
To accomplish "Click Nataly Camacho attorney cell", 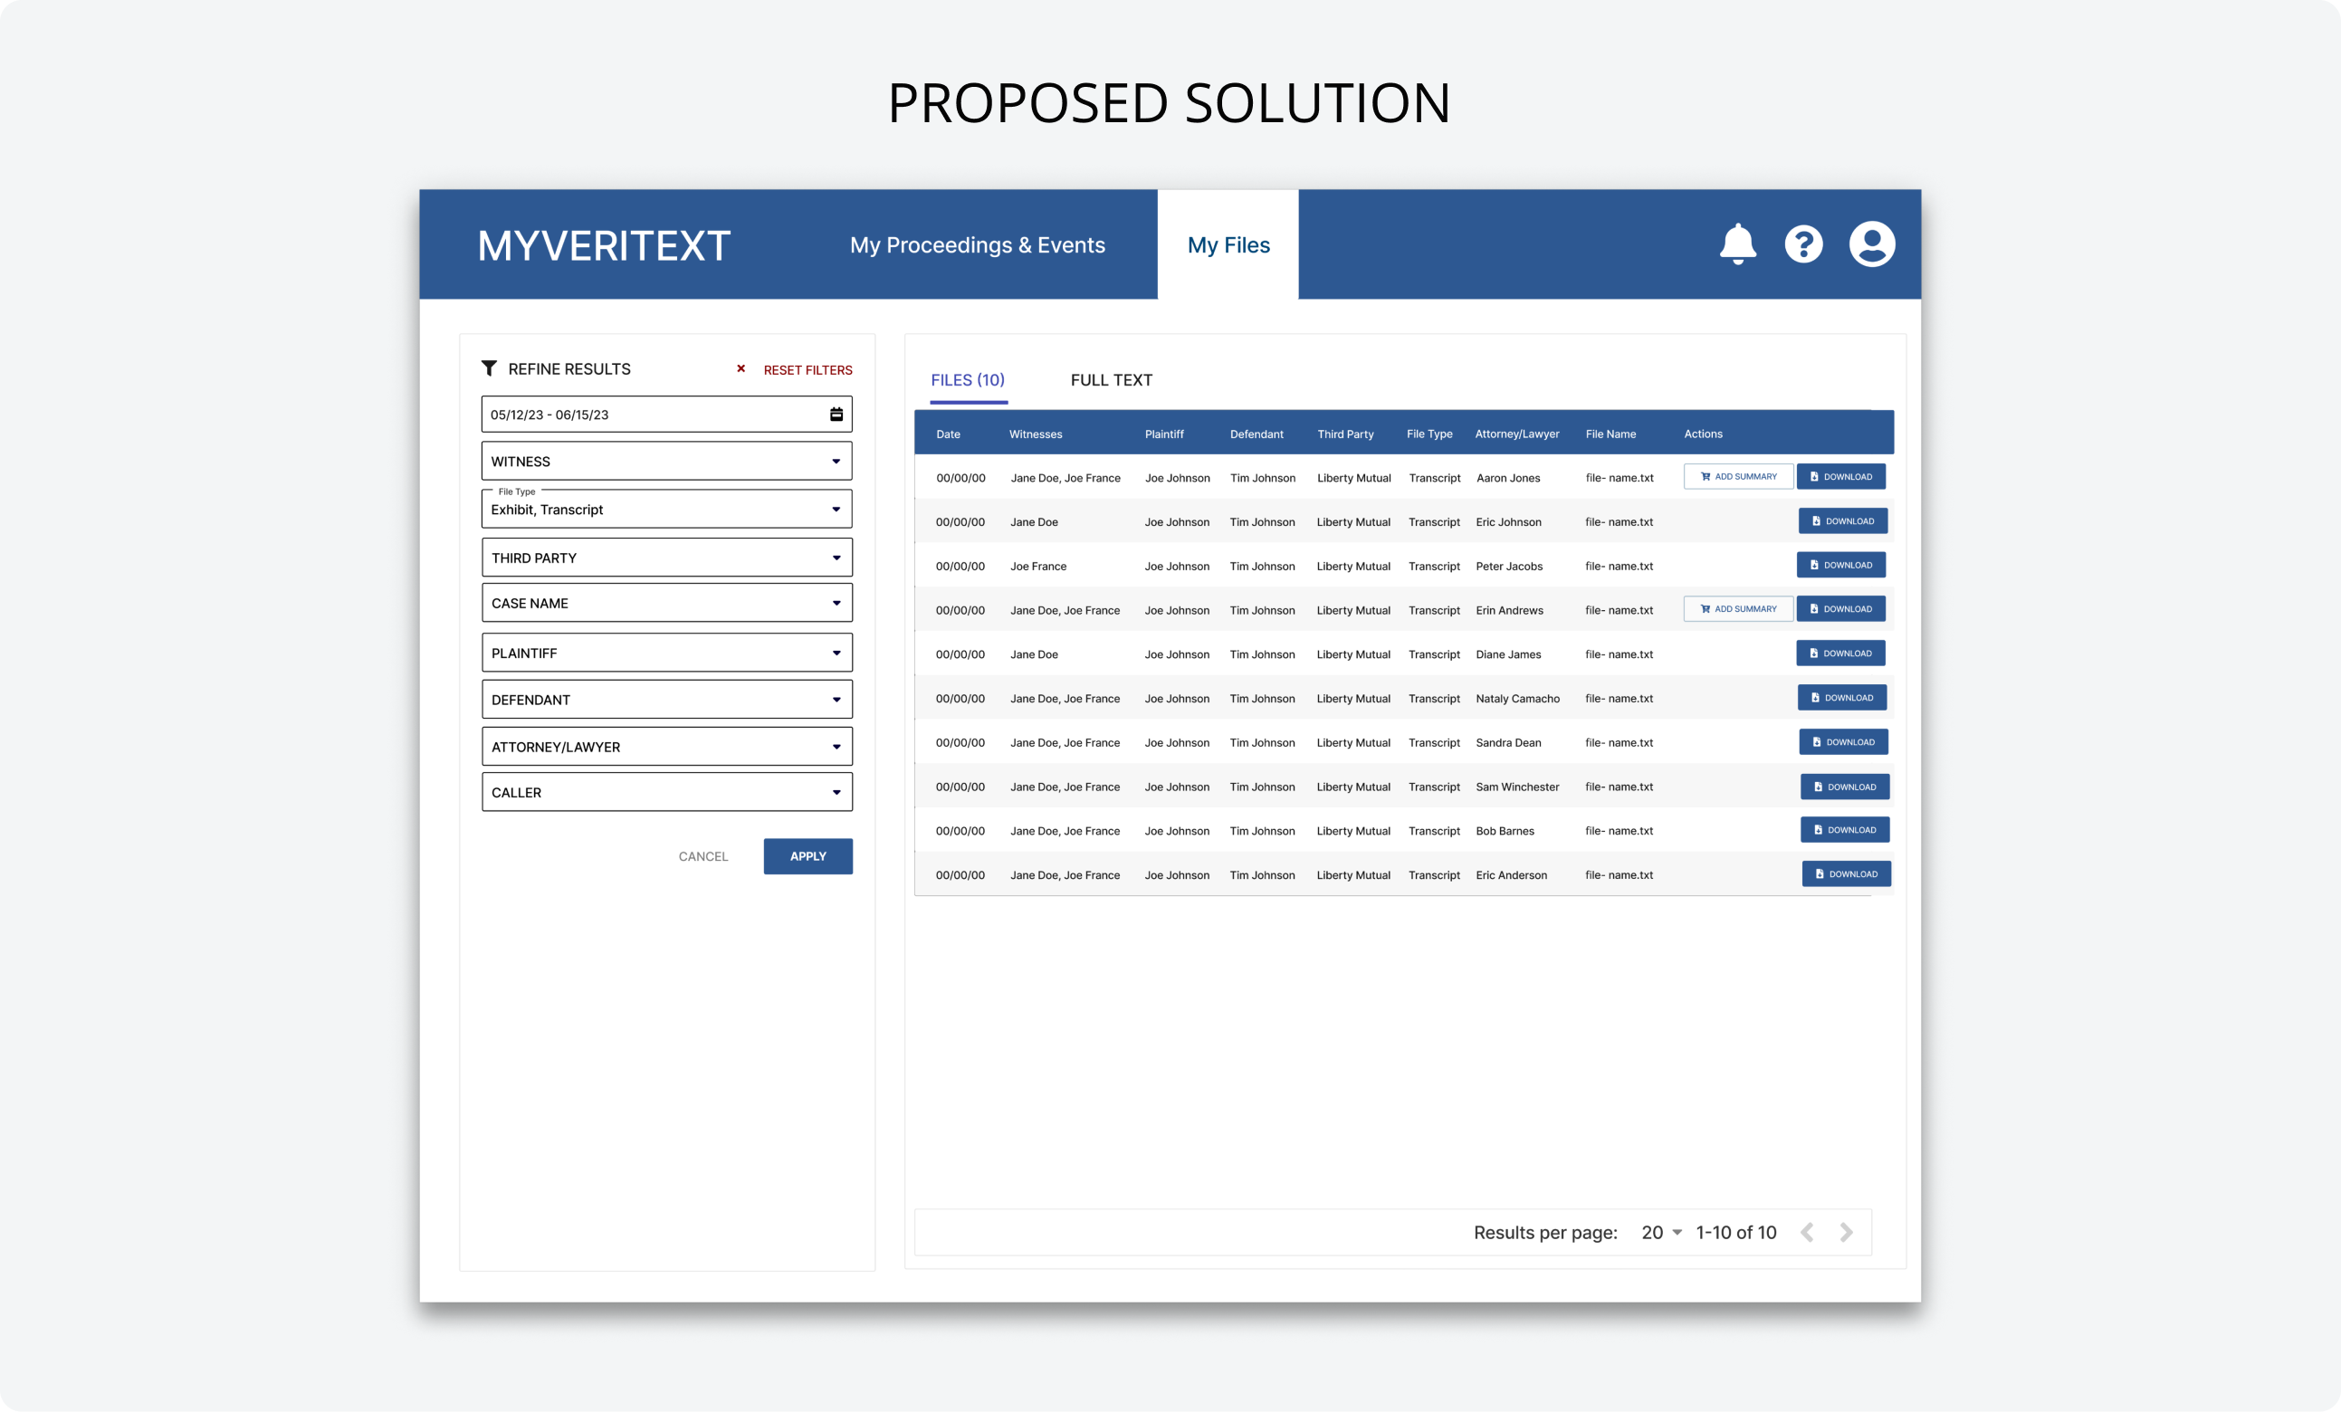I will coord(1517,699).
